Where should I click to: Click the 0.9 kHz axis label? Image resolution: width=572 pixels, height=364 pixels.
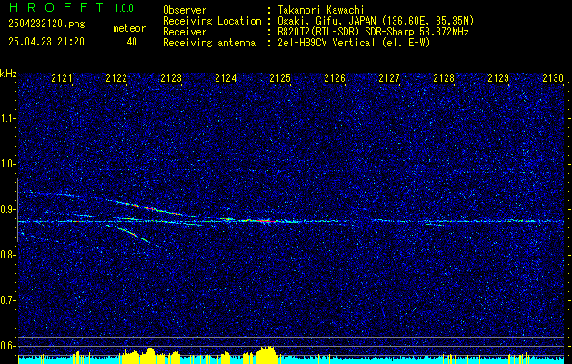pyautogui.click(x=8, y=209)
